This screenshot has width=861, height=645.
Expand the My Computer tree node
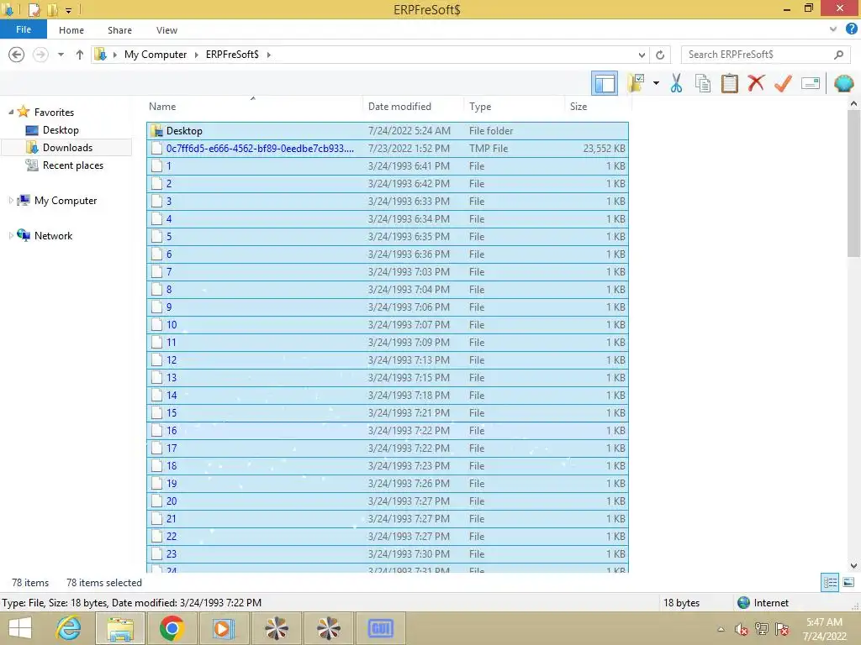click(11, 200)
